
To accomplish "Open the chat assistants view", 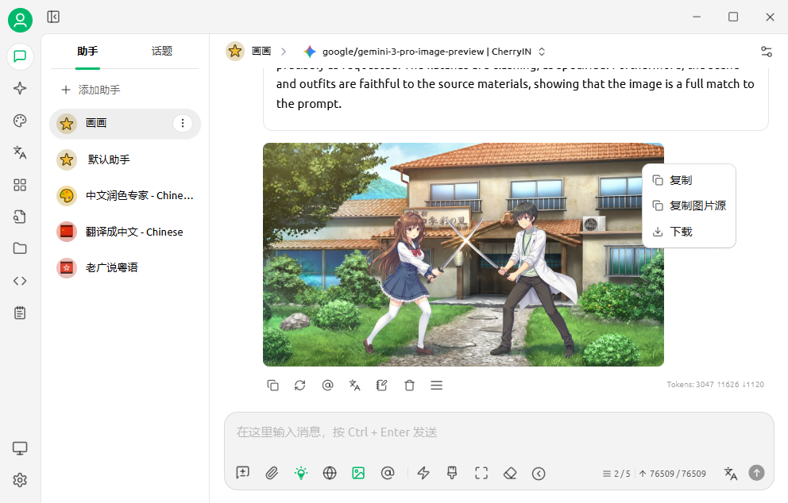I will (20, 56).
